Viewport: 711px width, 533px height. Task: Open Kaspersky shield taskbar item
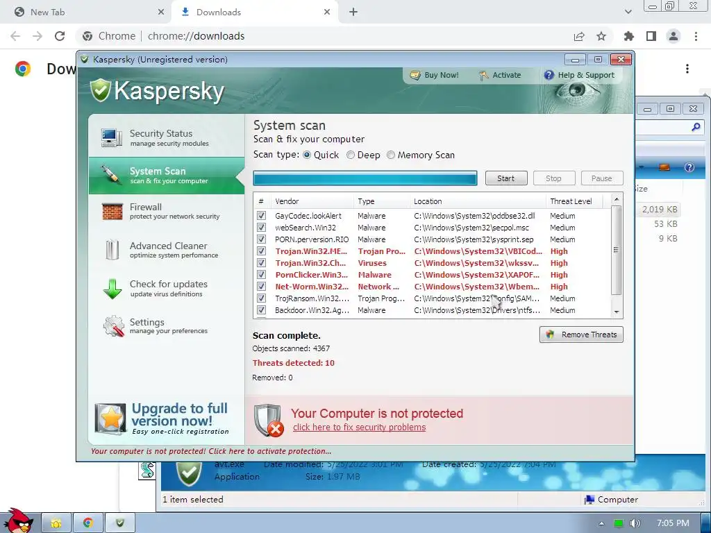[119, 523]
